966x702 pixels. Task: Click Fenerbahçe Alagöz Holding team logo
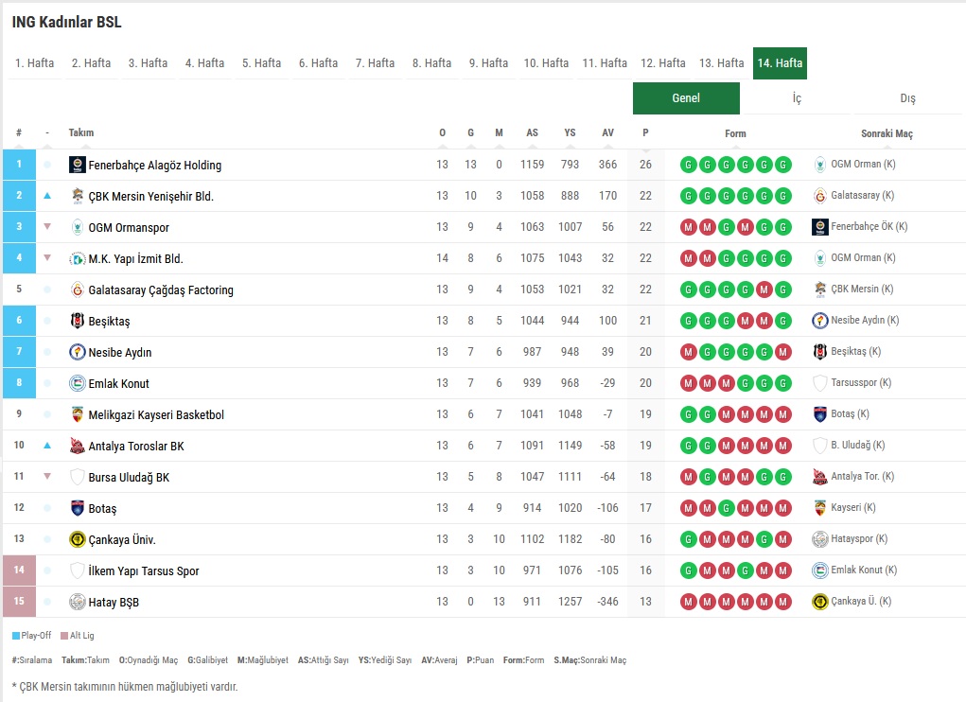[77, 165]
